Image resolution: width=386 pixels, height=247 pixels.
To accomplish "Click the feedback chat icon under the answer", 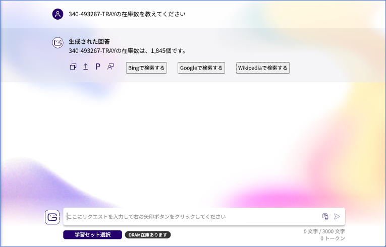I will [x=111, y=67].
